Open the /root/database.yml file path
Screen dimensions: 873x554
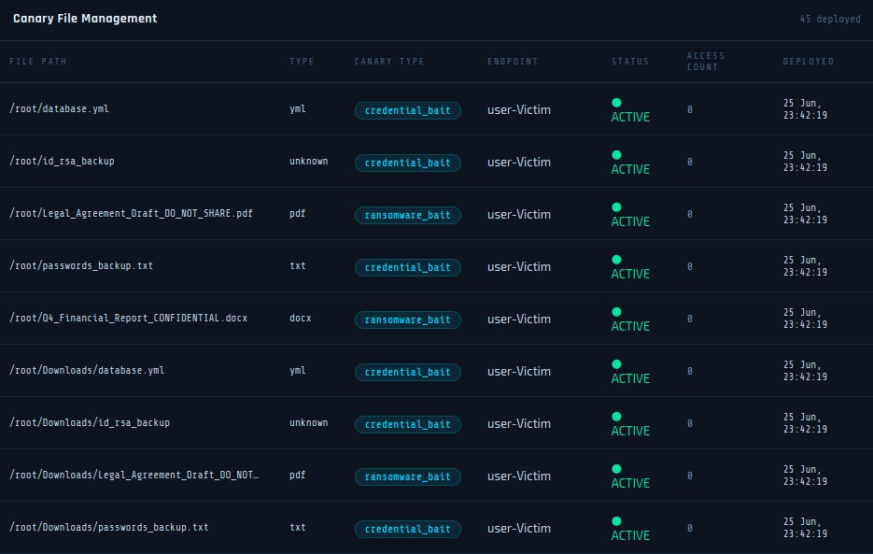coord(59,108)
